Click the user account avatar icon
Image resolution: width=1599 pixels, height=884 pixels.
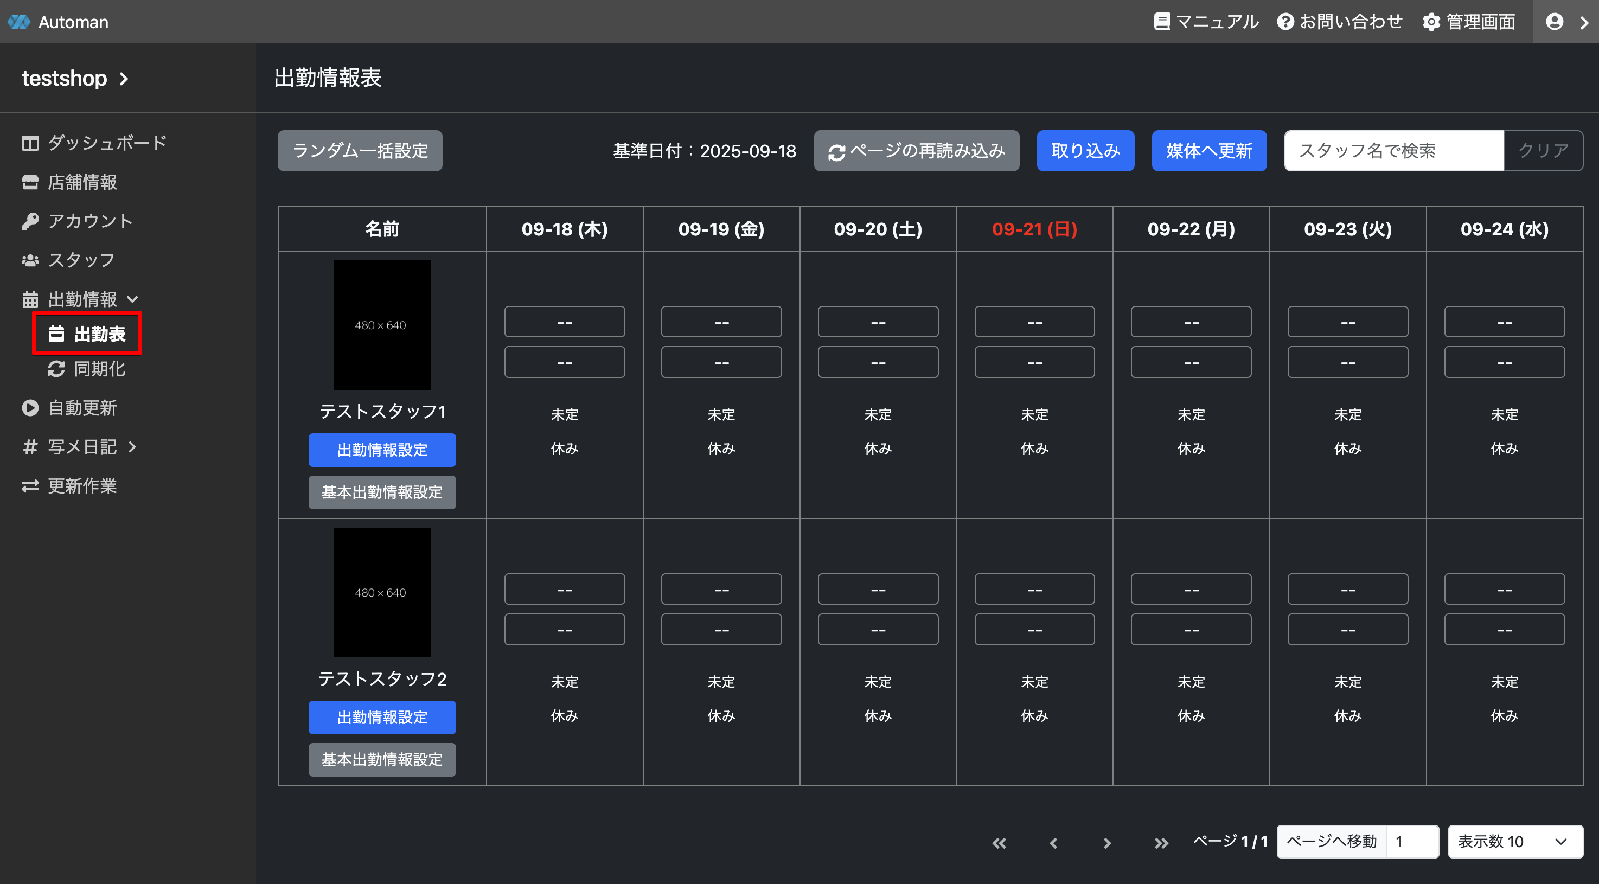pos(1555,22)
